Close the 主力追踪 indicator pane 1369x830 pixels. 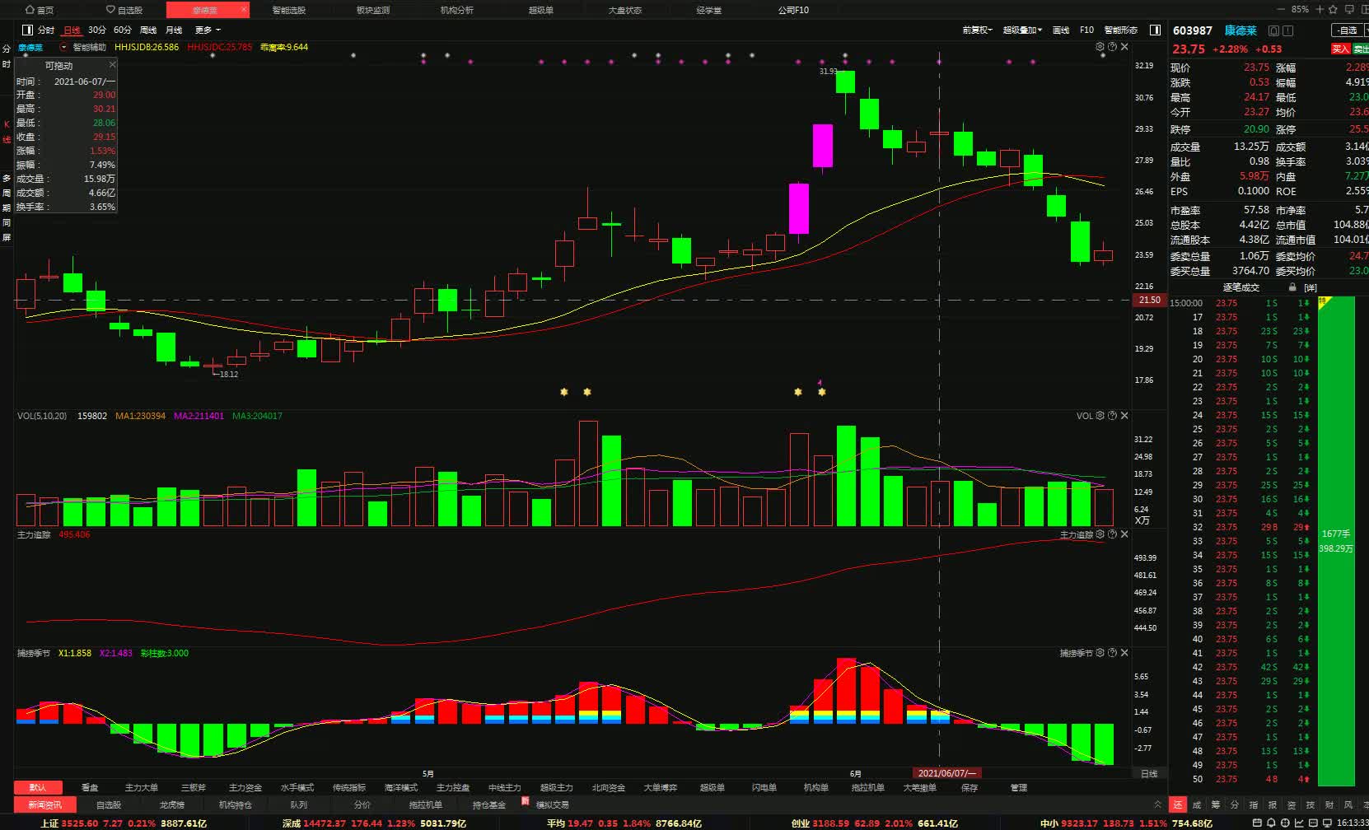[x=1124, y=534]
